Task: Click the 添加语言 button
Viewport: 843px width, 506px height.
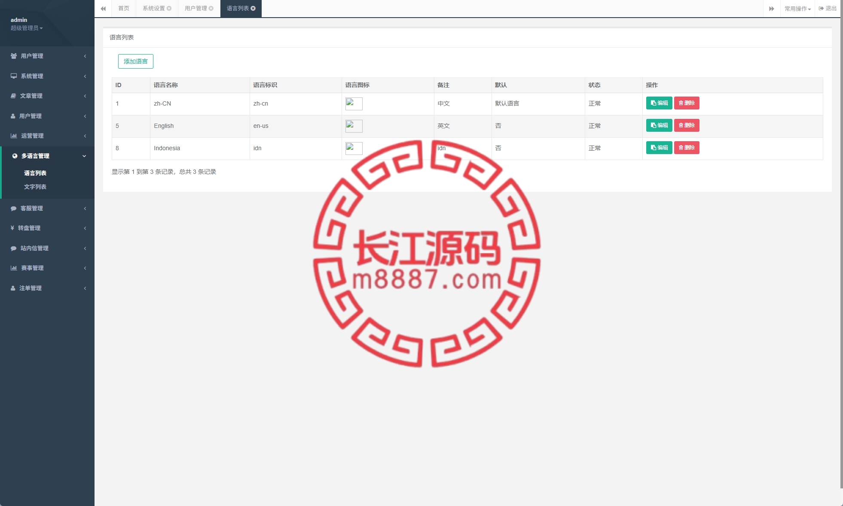Action: coord(136,61)
